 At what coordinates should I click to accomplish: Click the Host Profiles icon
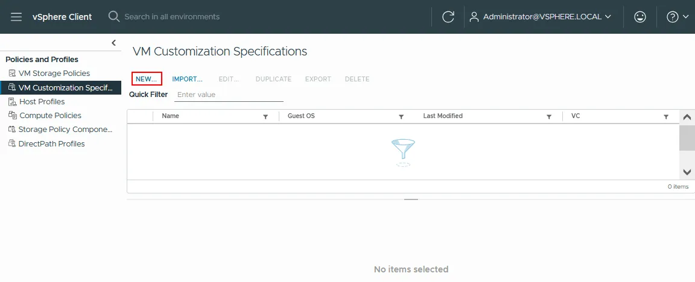pyautogui.click(x=12, y=101)
